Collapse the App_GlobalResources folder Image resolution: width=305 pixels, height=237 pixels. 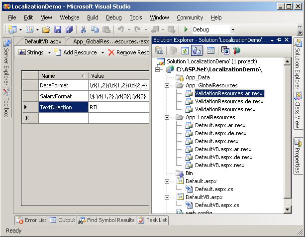[x=167, y=85]
